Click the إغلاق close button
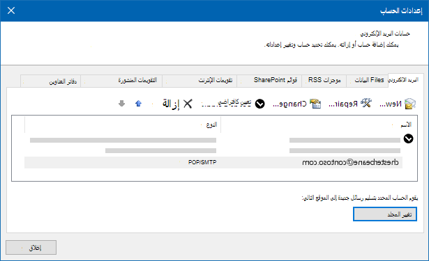 coord(31,248)
